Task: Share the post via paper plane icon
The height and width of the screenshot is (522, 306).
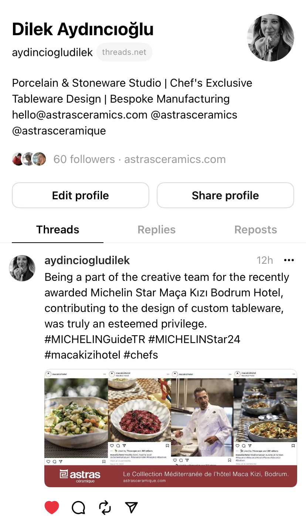Action: (x=131, y=507)
